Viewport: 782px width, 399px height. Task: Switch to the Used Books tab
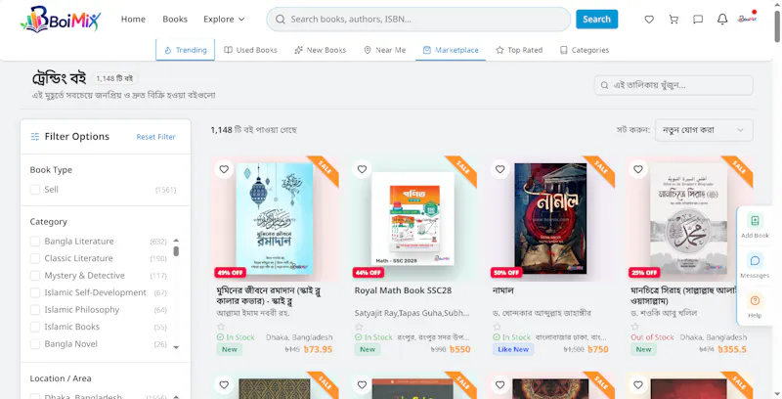[250, 50]
